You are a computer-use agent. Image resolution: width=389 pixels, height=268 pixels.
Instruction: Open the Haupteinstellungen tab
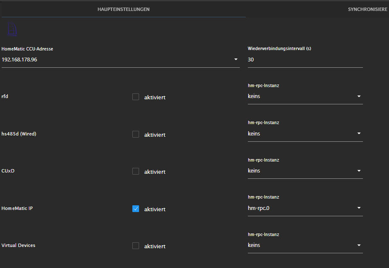tap(124, 9)
